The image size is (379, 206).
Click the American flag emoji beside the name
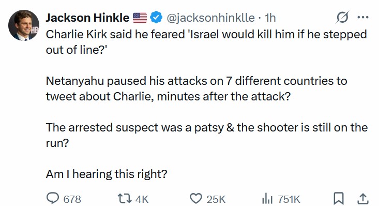(140, 18)
